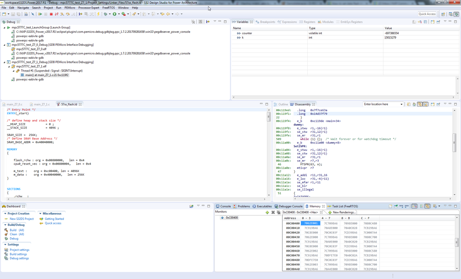Image resolution: width=461 pixels, height=279 pixels.
Task: Open the Getting Started link
Action: pyautogui.click(x=54, y=219)
